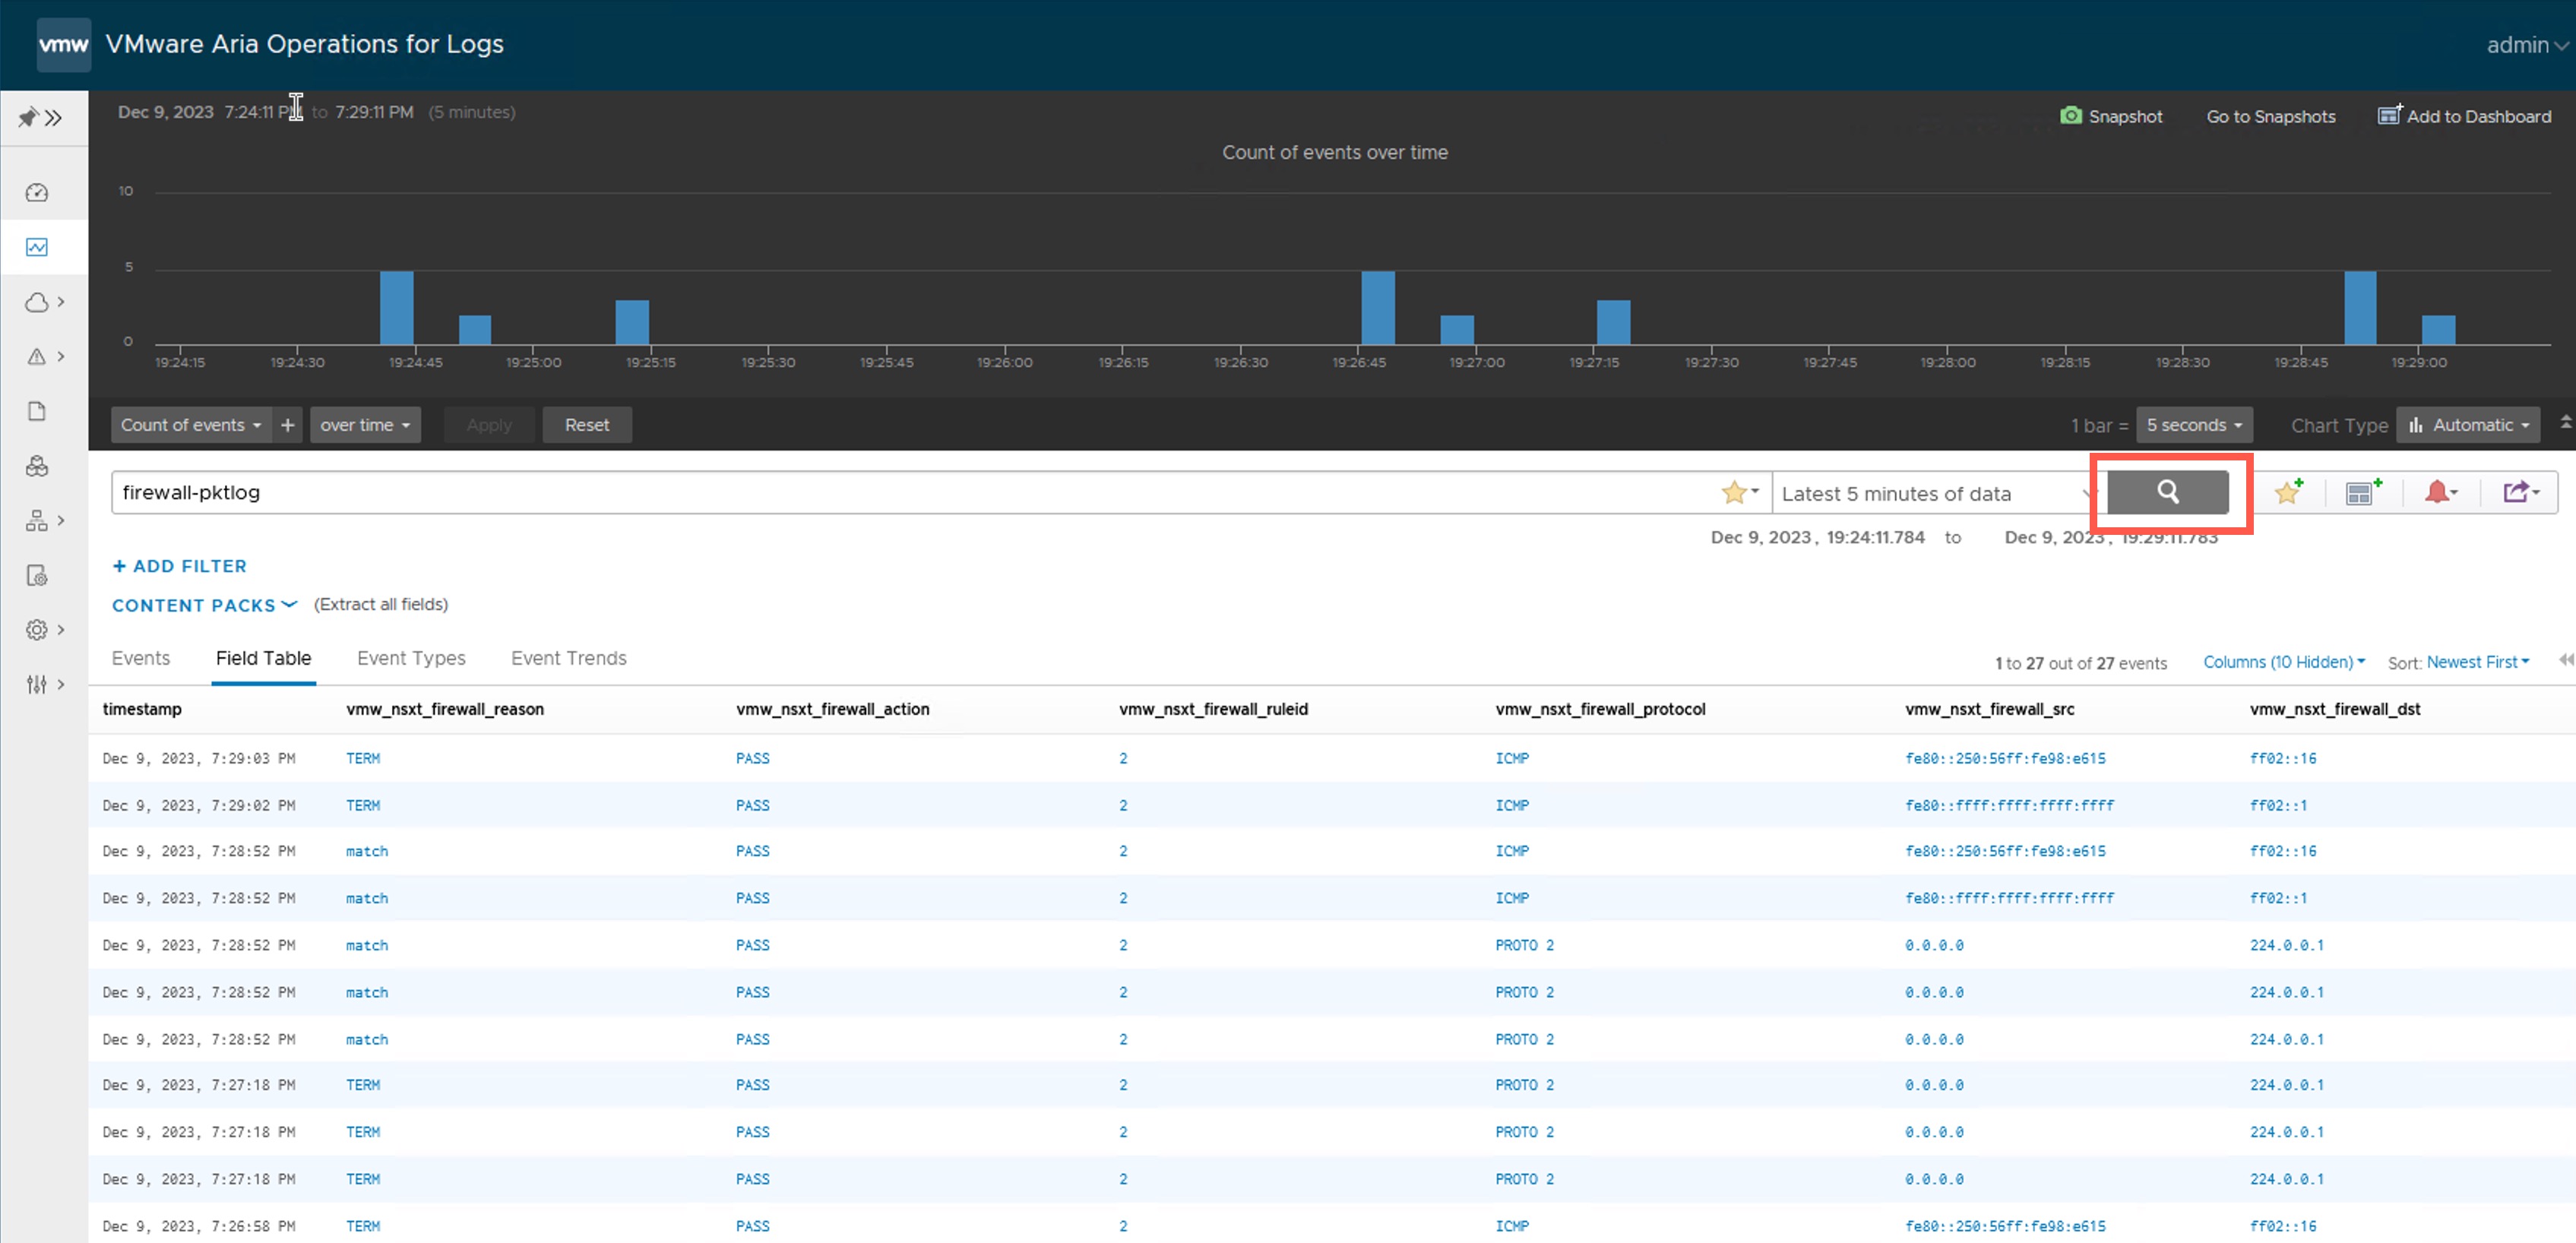Image resolution: width=2576 pixels, height=1243 pixels.
Task: Click the red bell alert icon
Action: coord(2438,492)
